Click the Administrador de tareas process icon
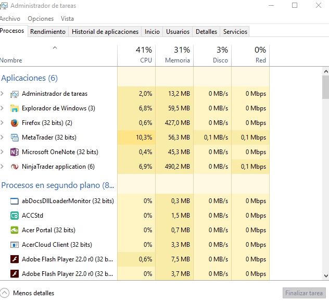 [x=14, y=94]
